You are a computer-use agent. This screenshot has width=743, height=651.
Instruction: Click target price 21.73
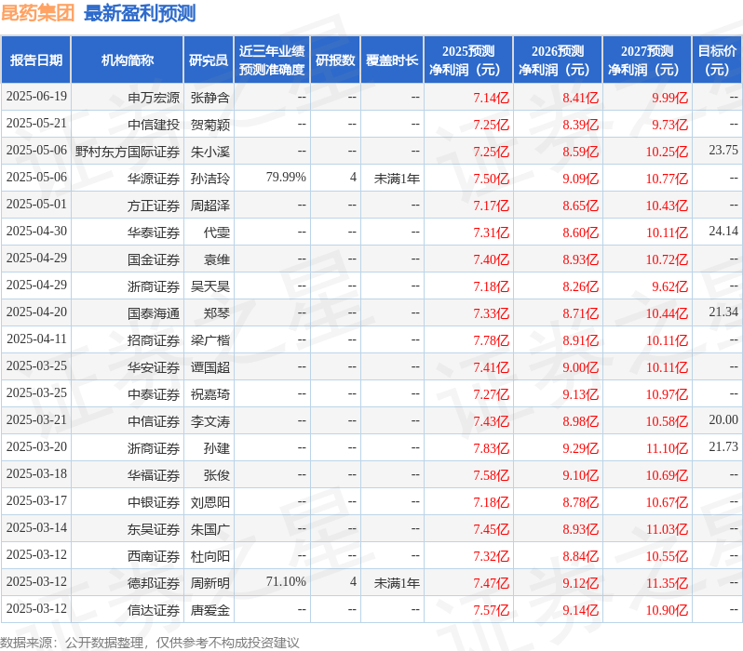tap(723, 447)
